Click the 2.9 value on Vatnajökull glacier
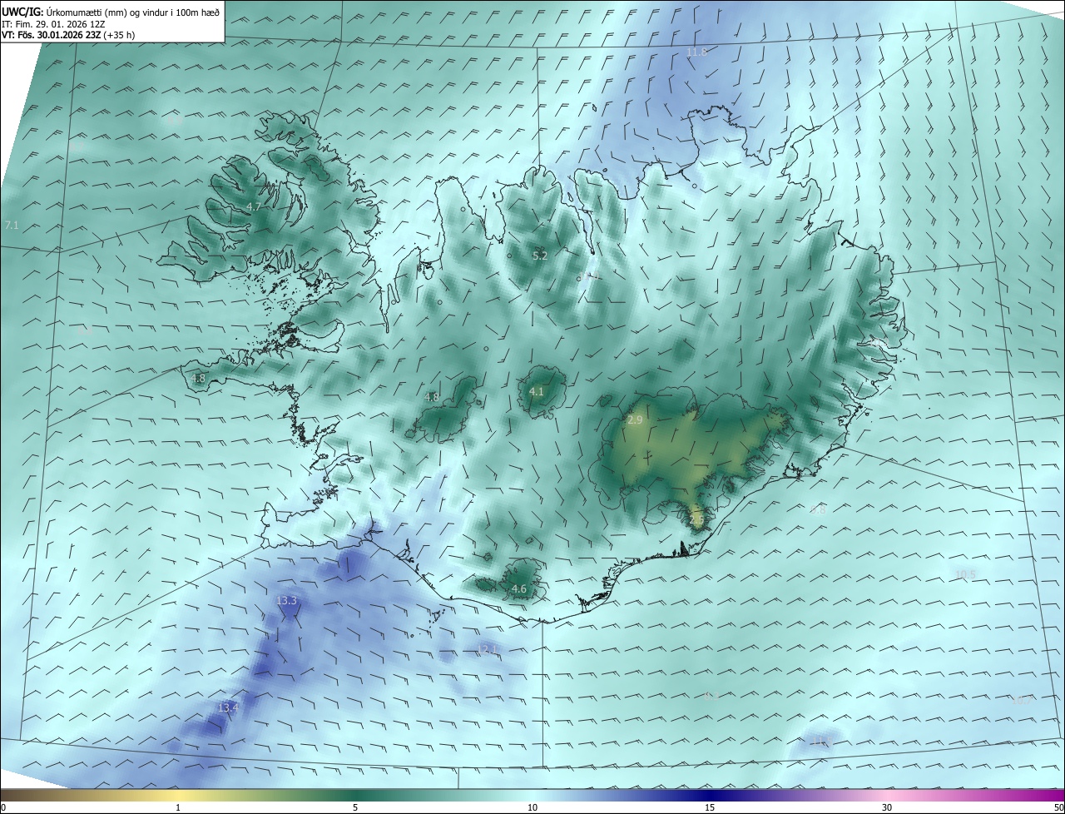Image resolution: width=1065 pixels, height=814 pixels. click(635, 420)
